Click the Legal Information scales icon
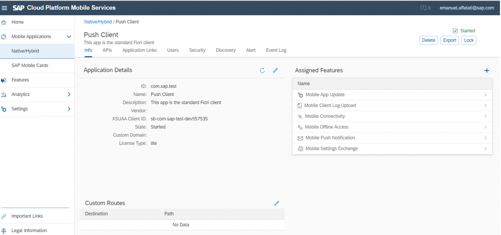The width and height of the screenshot is (501, 235). tap(4, 231)
